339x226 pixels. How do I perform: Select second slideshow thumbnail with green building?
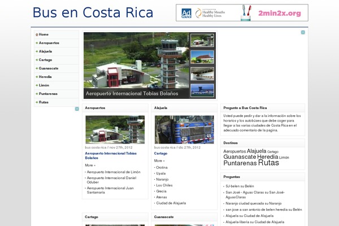point(202,57)
